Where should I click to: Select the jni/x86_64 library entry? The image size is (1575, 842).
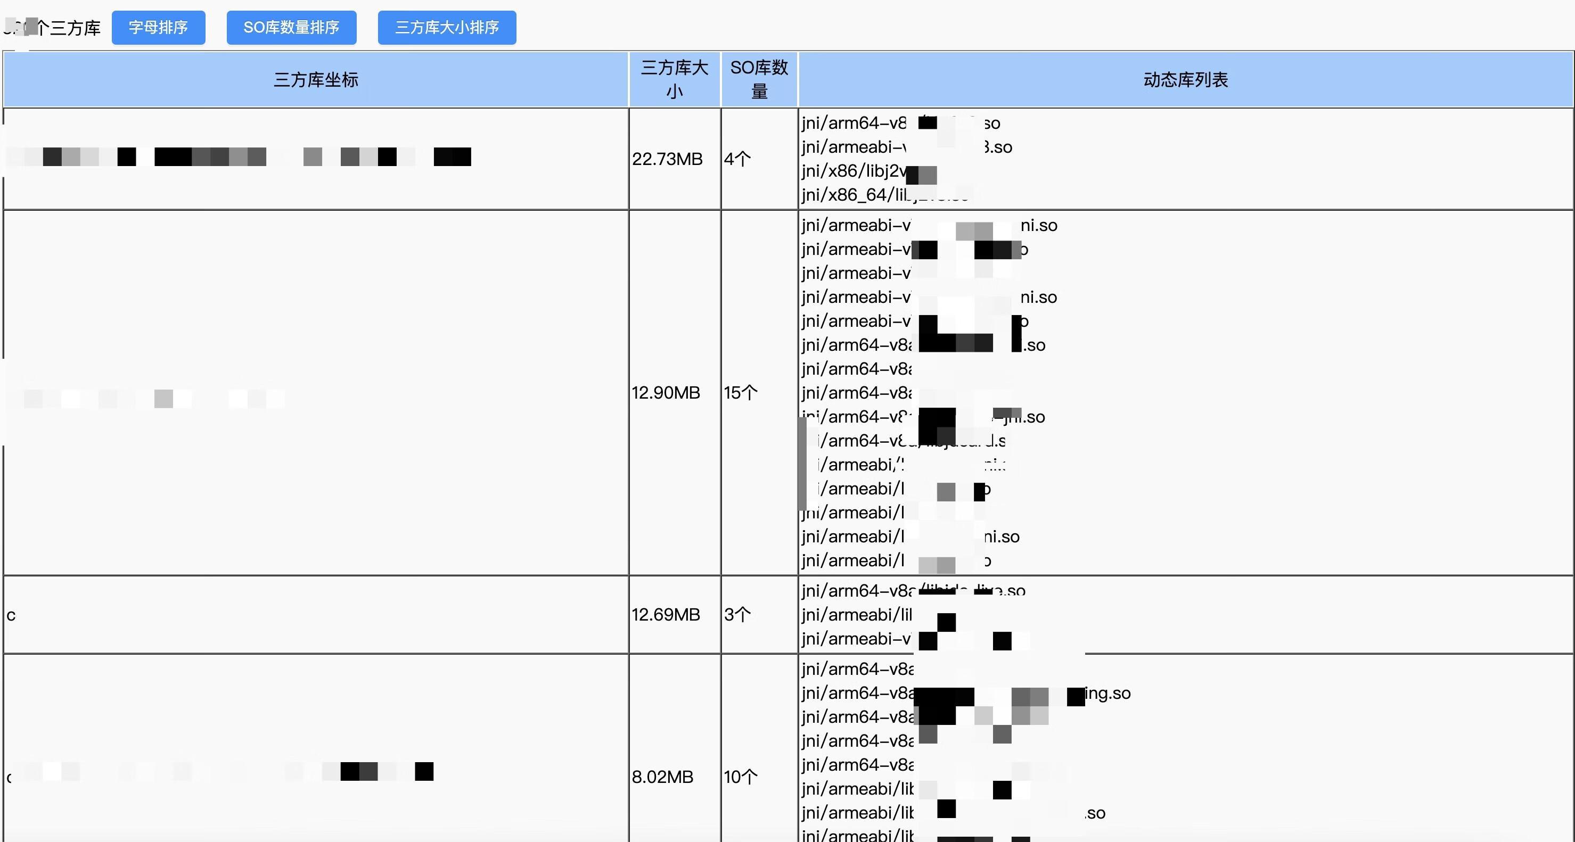885,195
